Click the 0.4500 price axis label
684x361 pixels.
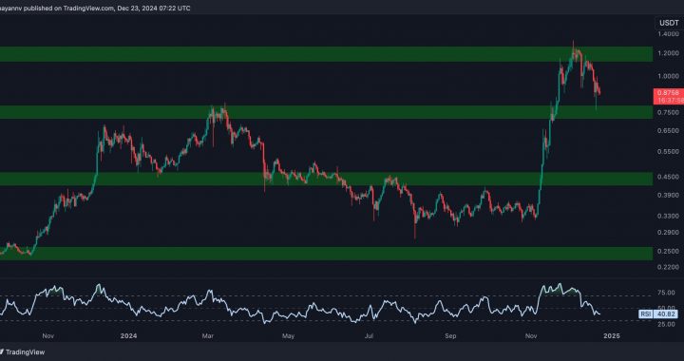point(668,177)
